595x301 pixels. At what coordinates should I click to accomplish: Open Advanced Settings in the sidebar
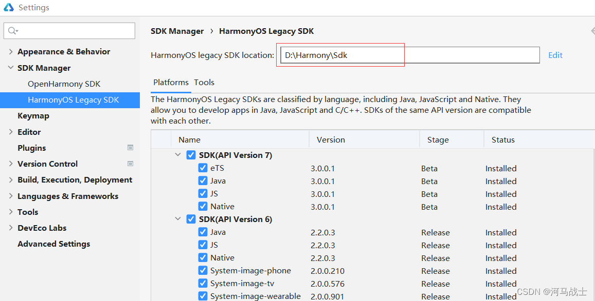coord(53,244)
